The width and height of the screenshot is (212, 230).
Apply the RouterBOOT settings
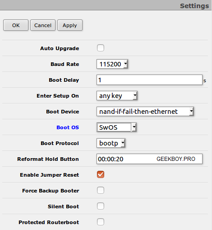pyautogui.click(x=70, y=25)
